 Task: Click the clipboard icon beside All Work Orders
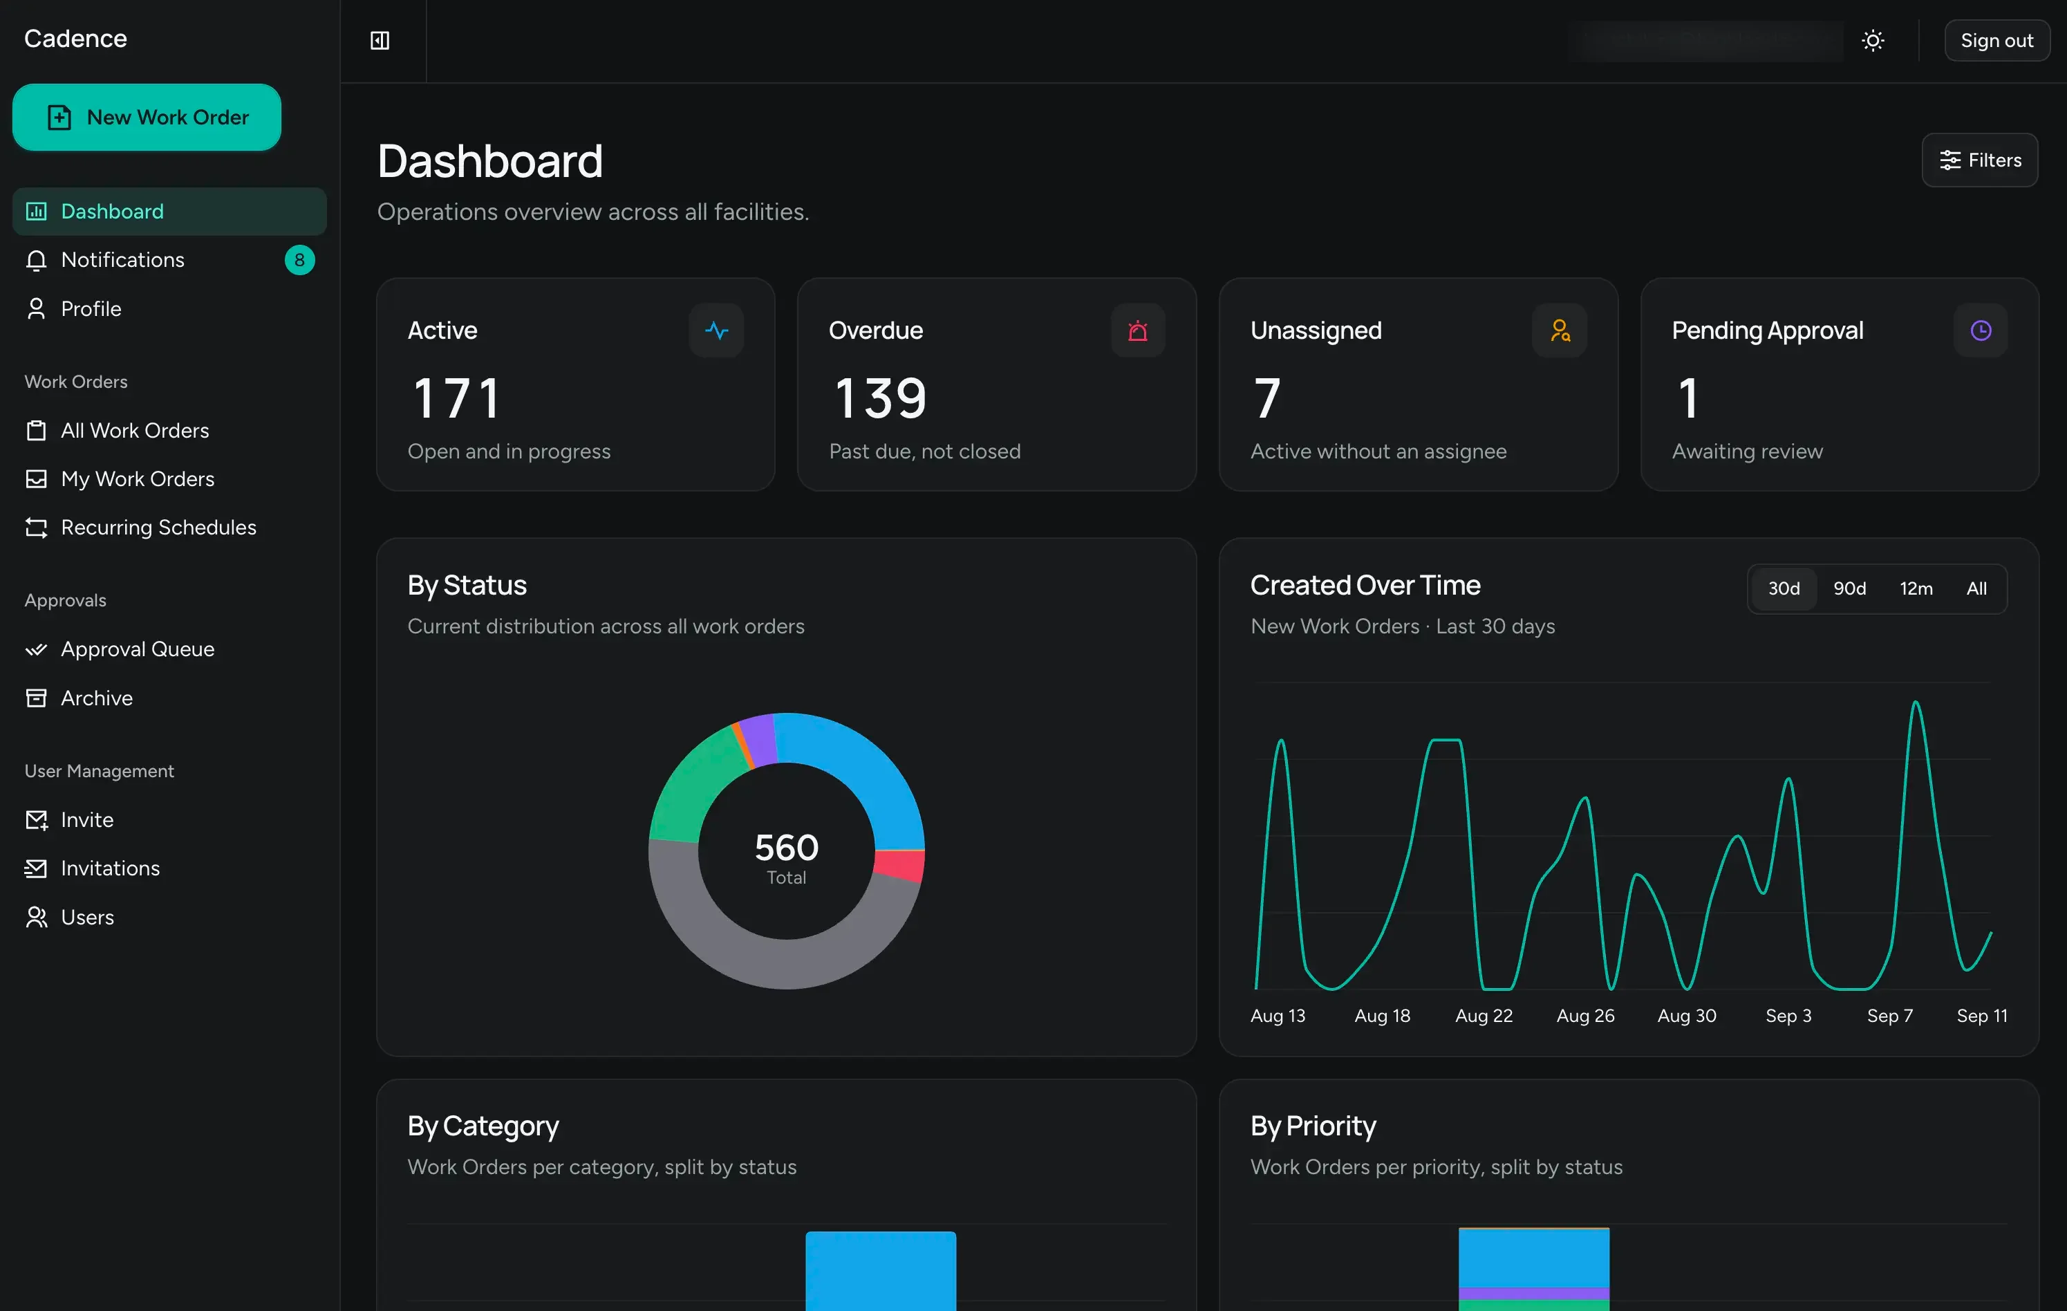pyautogui.click(x=36, y=430)
